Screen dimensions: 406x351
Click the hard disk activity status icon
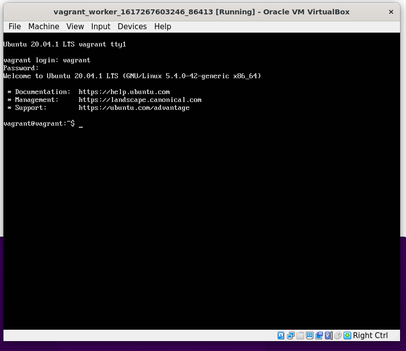tap(281, 336)
